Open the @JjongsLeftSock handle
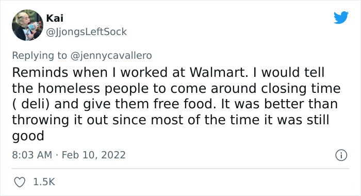Screen dimensions: 361x196 pos(86,32)
